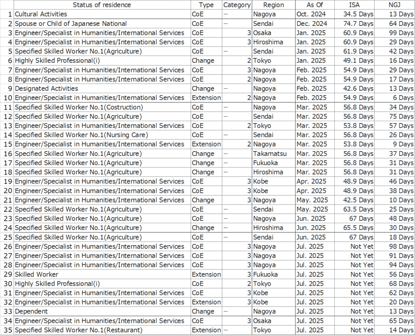Click the "As Of" column header
This screenshot has height=335, width=415.
pos(314,5)
